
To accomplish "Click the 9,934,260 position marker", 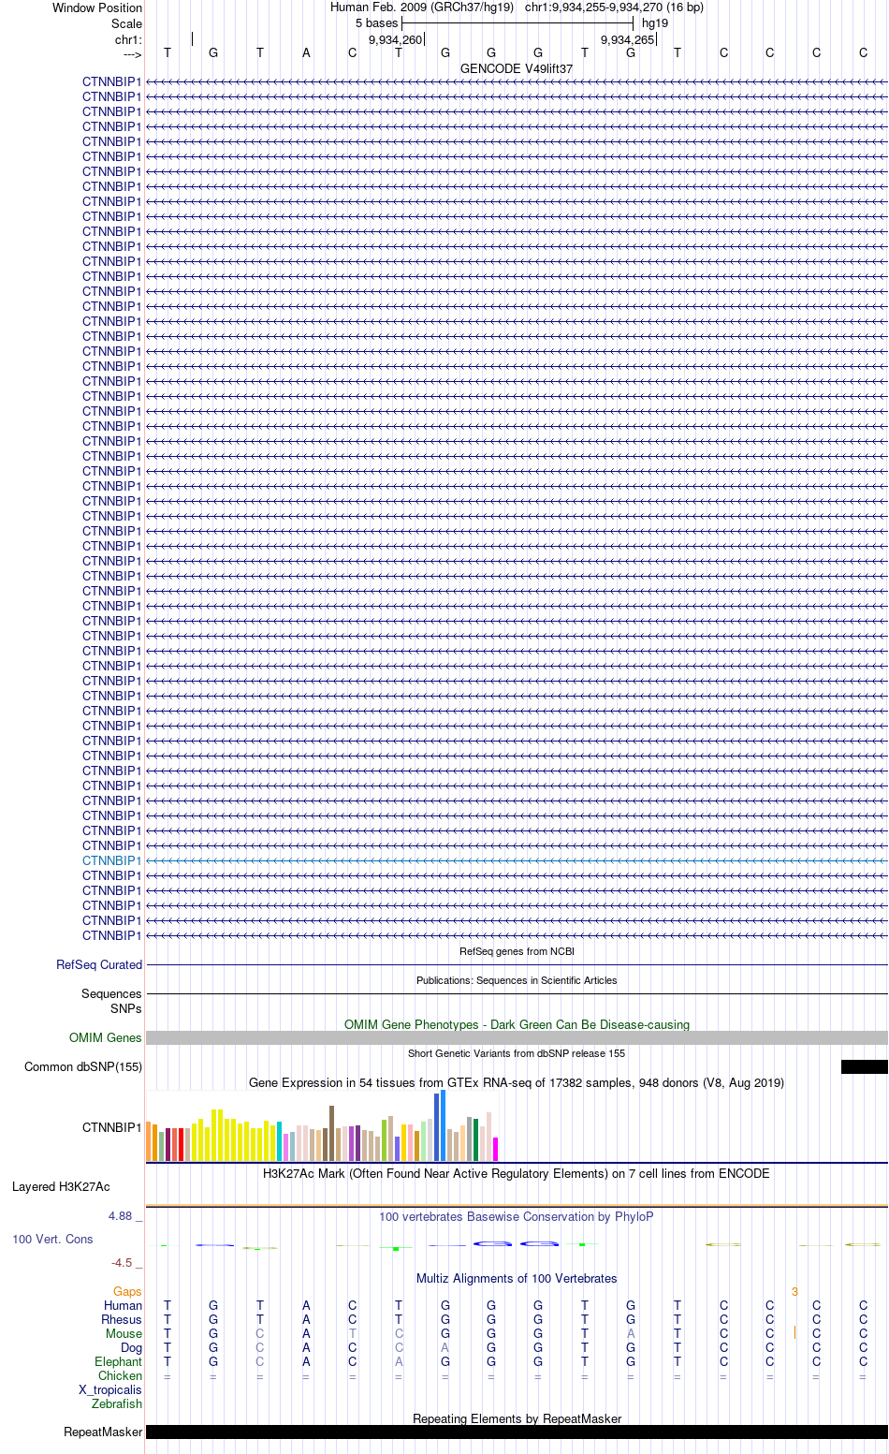I will point(396,40).
